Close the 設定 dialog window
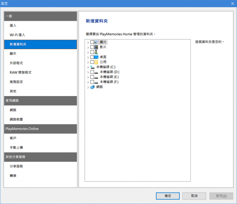 [232, 4]
